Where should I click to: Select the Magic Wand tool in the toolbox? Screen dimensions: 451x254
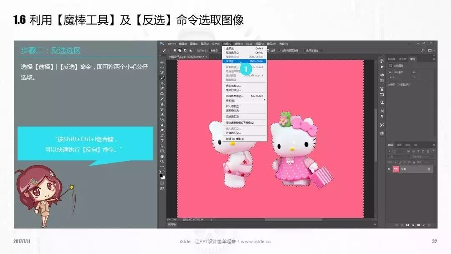point(162,78)
